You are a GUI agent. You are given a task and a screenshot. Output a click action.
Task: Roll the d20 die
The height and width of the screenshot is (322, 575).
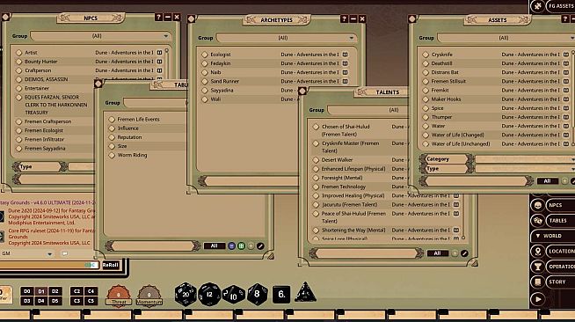click(x=186, y=294)
